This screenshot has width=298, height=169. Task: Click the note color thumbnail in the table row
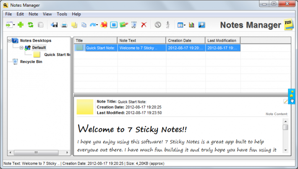79,48
